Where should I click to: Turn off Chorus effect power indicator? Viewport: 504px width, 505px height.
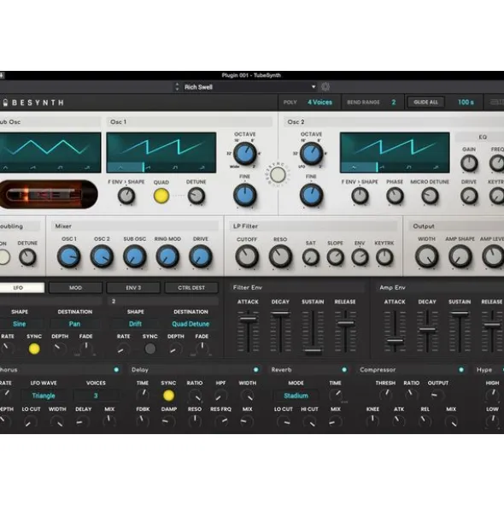[x=116, y=370]
